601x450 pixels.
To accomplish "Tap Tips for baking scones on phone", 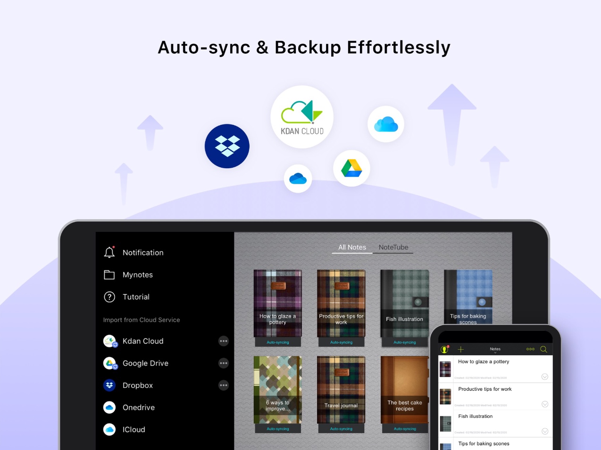I will (484, 444).
